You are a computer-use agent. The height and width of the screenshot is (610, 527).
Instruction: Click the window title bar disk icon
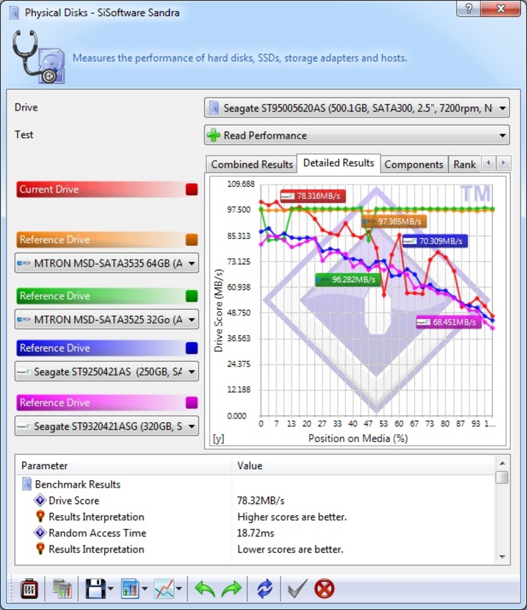(x=14, y=13)
